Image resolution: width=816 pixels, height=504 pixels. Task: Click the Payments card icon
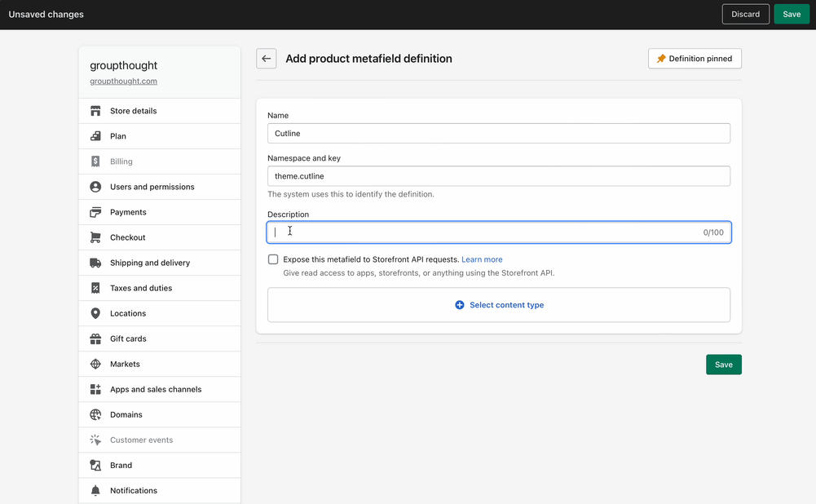pos(95,212)
